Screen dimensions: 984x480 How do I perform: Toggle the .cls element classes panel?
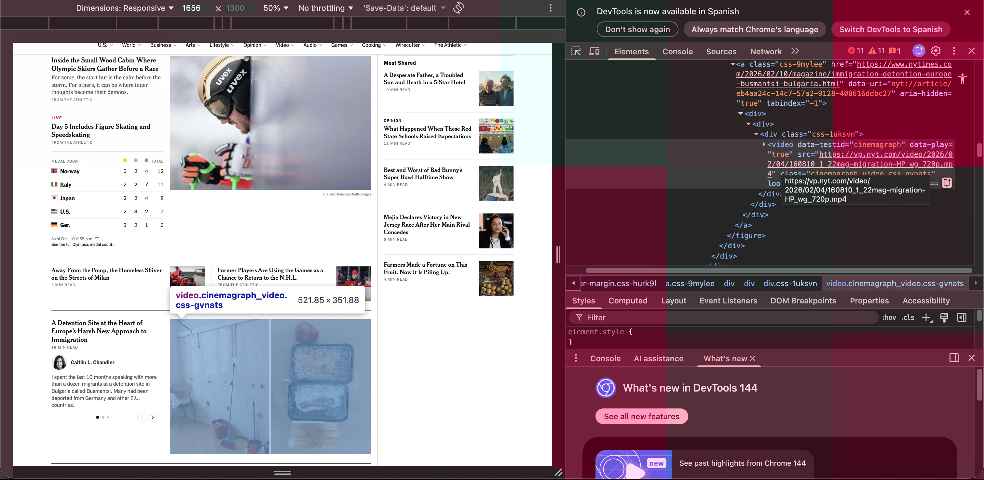[x=908, y=317]
